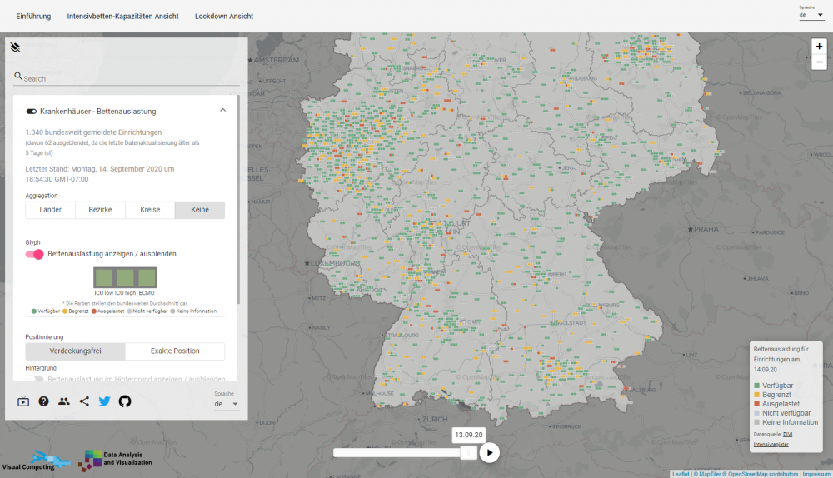This screenshot has height=478, width=833.
Task: Switch to Lockdown Ansicht
Action: pyautogui.click(x=224, y=17)
